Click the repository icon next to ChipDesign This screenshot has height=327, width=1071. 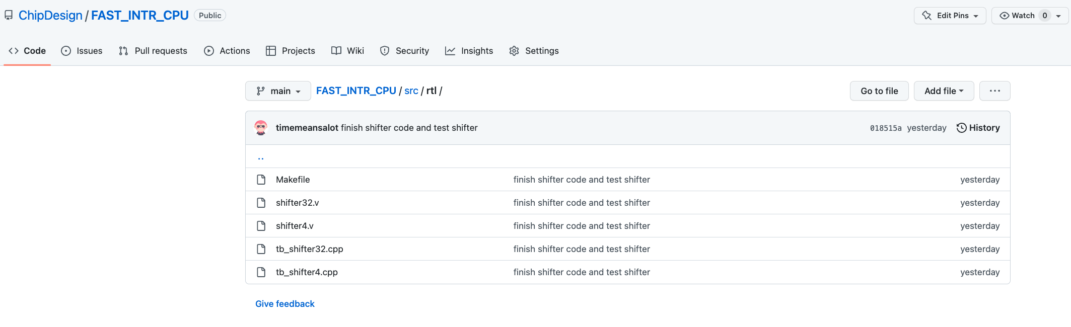pos(9,16)
